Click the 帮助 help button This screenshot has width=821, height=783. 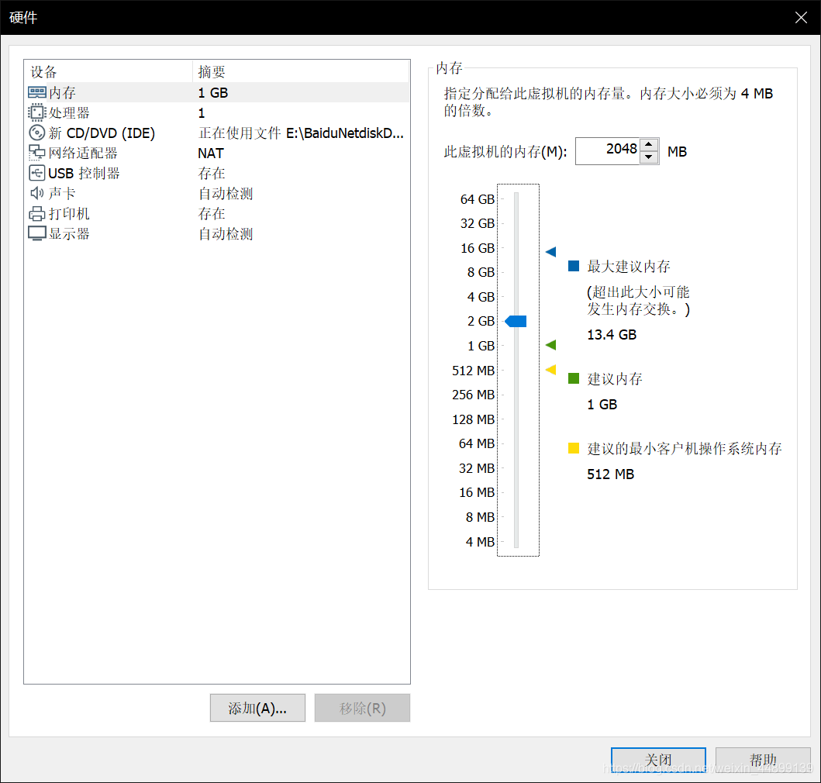763,760
